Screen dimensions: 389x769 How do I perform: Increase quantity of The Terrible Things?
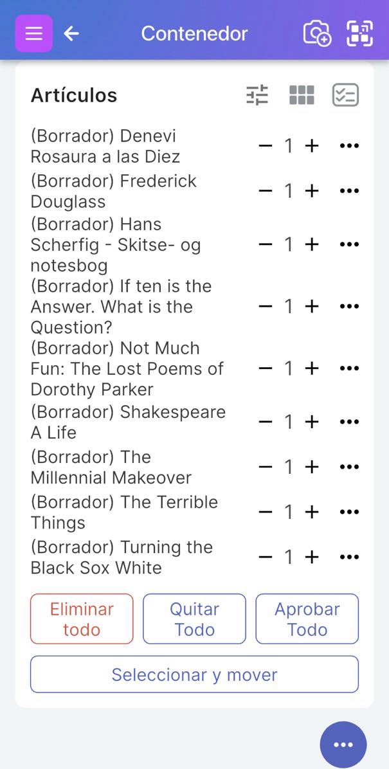[312, 512]
